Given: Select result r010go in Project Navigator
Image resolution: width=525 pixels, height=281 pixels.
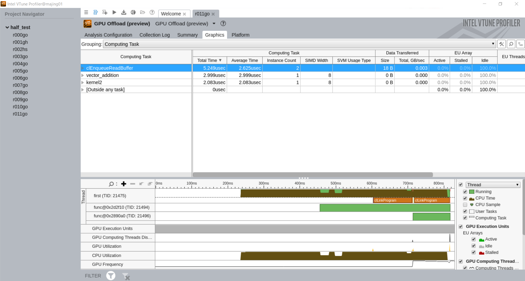Looking at the screenshot, I should [20, 107].
